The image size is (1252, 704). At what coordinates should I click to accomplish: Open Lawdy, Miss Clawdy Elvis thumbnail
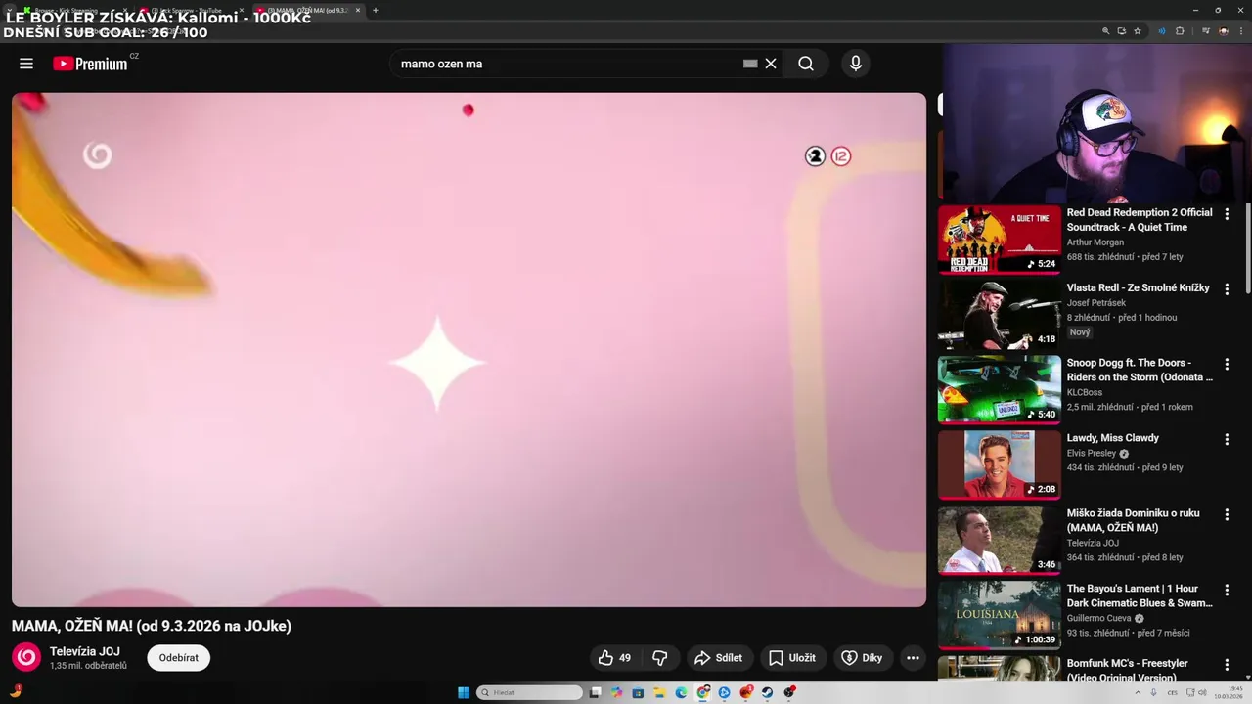999,464
